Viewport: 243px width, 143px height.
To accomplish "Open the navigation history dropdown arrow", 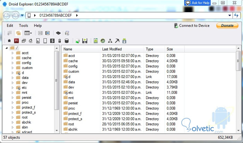I will click(22, 15).
